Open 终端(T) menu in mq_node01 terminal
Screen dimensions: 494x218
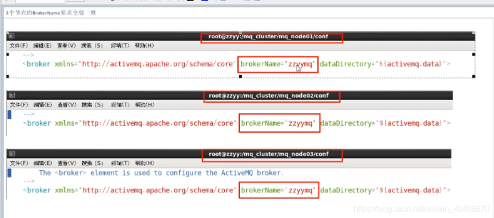(x=120, y=45)
